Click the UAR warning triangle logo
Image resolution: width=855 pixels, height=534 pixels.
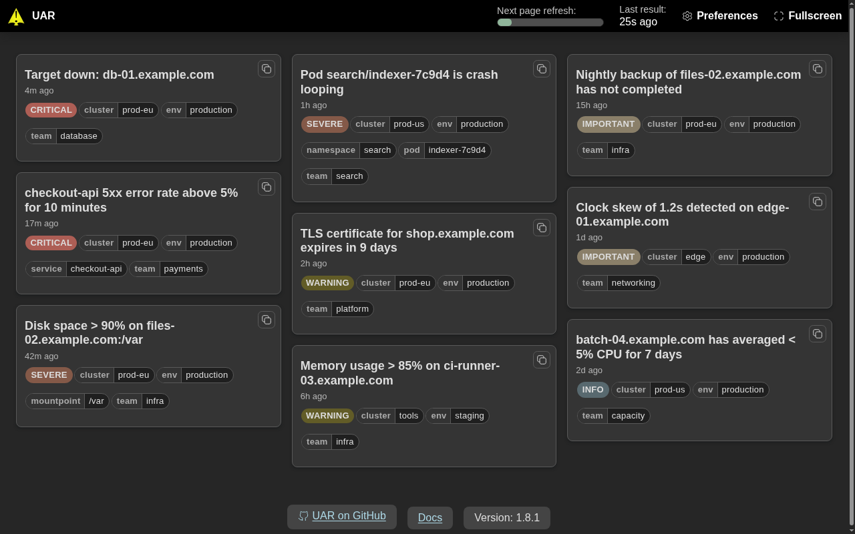[x=16, y=17]
